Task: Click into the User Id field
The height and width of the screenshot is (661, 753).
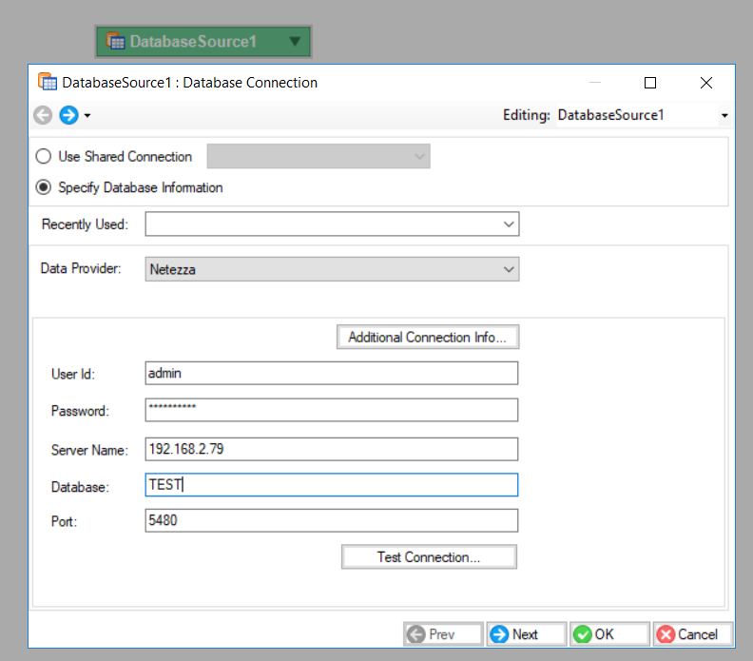Action: [x=331, y=374]
